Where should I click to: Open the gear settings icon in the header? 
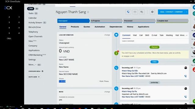[x=152, y=12]
